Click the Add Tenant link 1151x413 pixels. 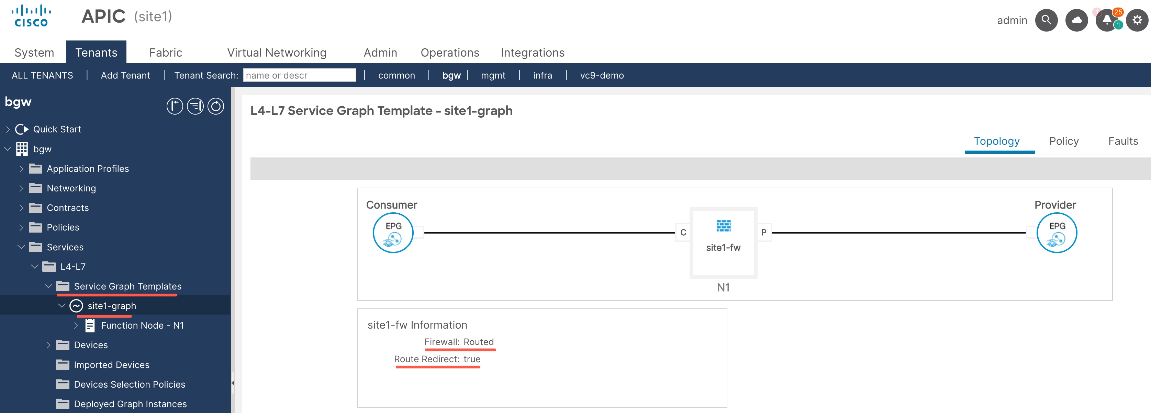pyautogui.click(x=125, y=75)
